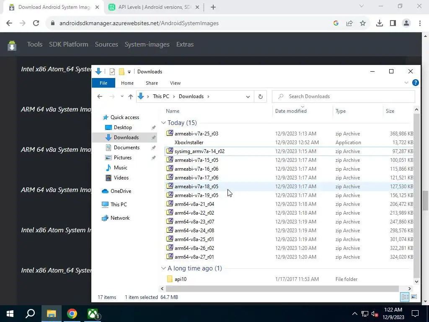Click the muted volume tray icon
Screen dimensions: 429x322
tap(375, 314)
